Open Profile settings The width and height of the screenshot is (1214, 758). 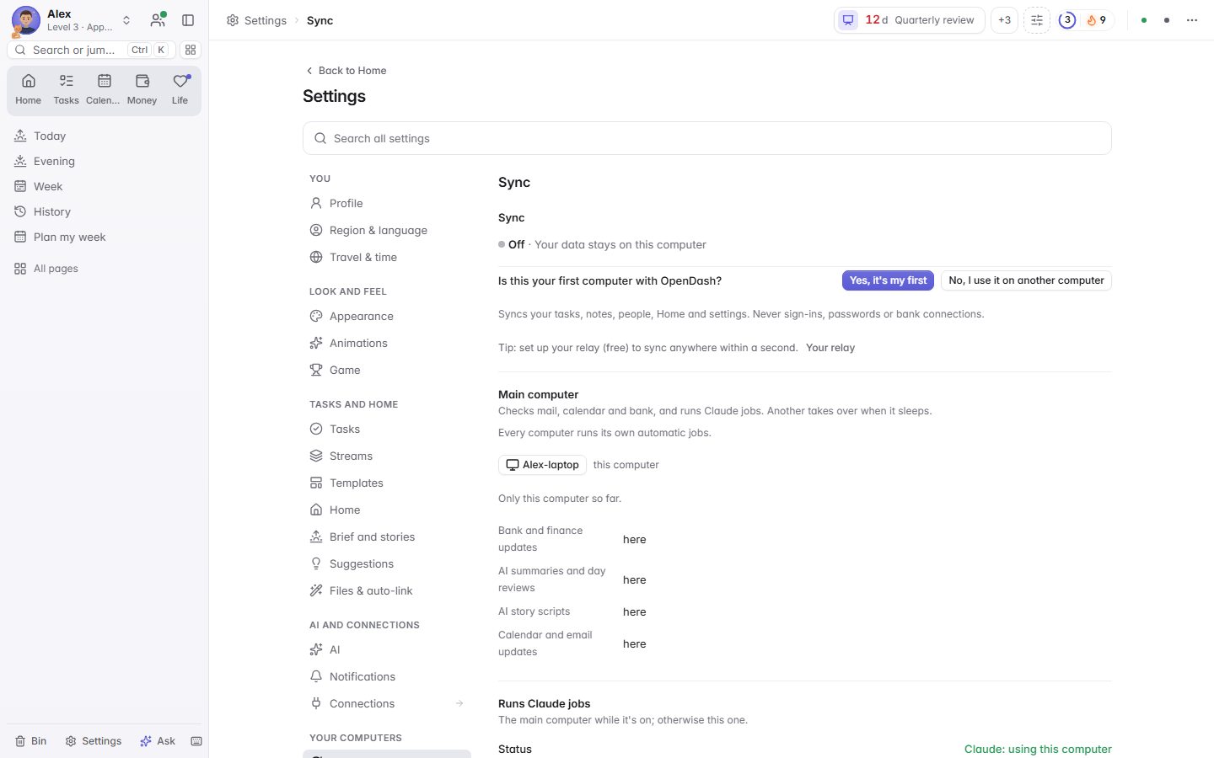387,203
